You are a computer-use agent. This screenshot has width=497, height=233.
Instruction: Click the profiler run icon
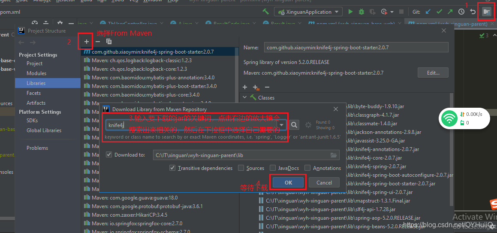coord(384,12)
